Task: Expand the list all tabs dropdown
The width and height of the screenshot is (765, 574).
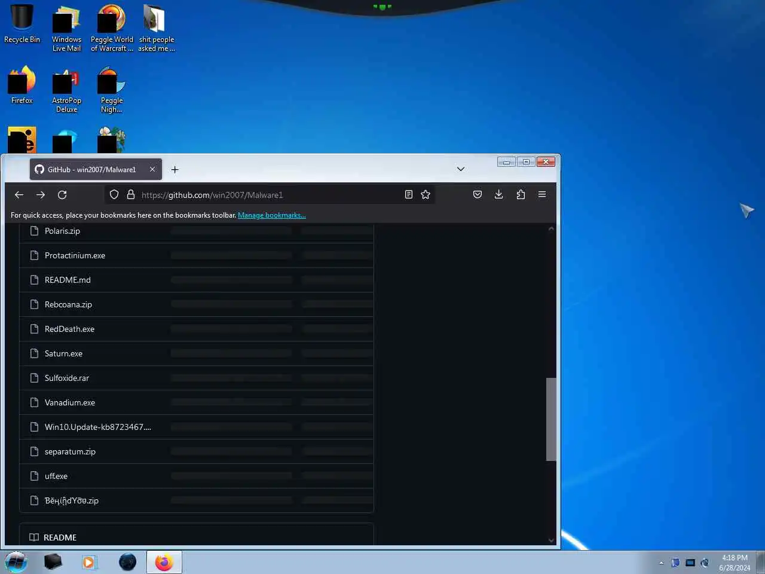Action: pos(461,169)
